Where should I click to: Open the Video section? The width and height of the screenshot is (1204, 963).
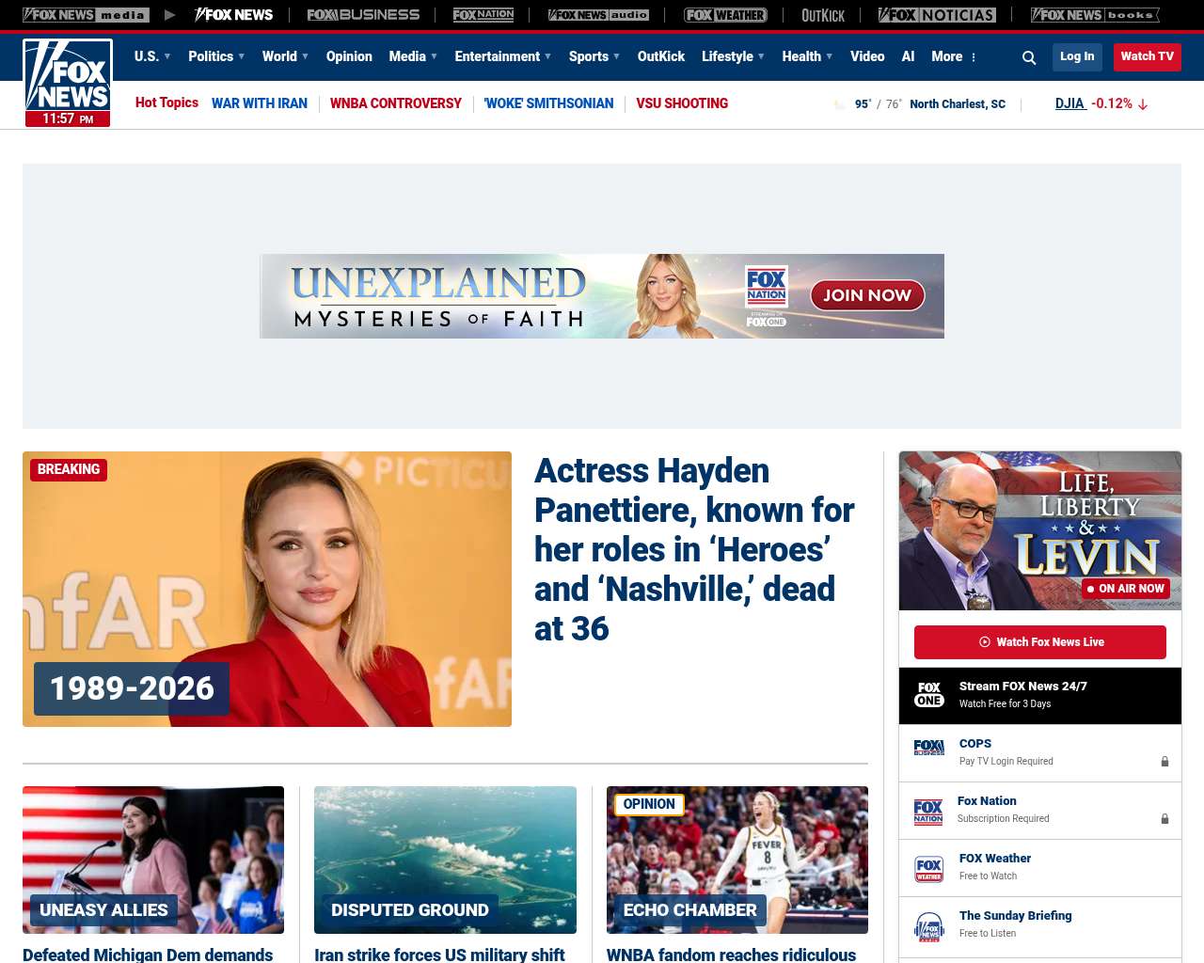tap(867, 56)
